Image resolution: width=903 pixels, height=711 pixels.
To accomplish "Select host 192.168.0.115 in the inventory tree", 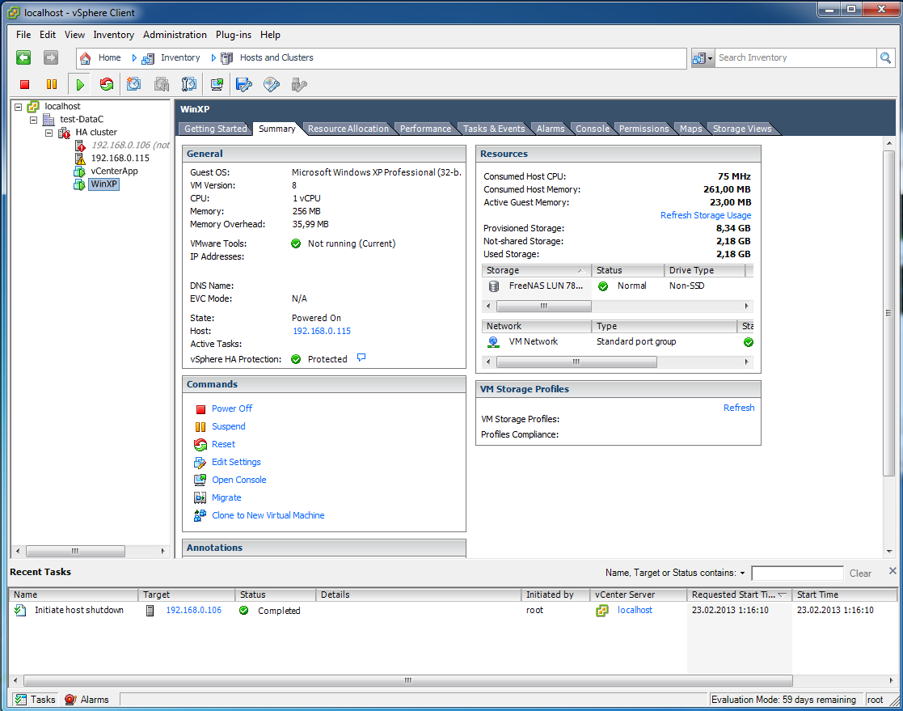I will point(120,159).
